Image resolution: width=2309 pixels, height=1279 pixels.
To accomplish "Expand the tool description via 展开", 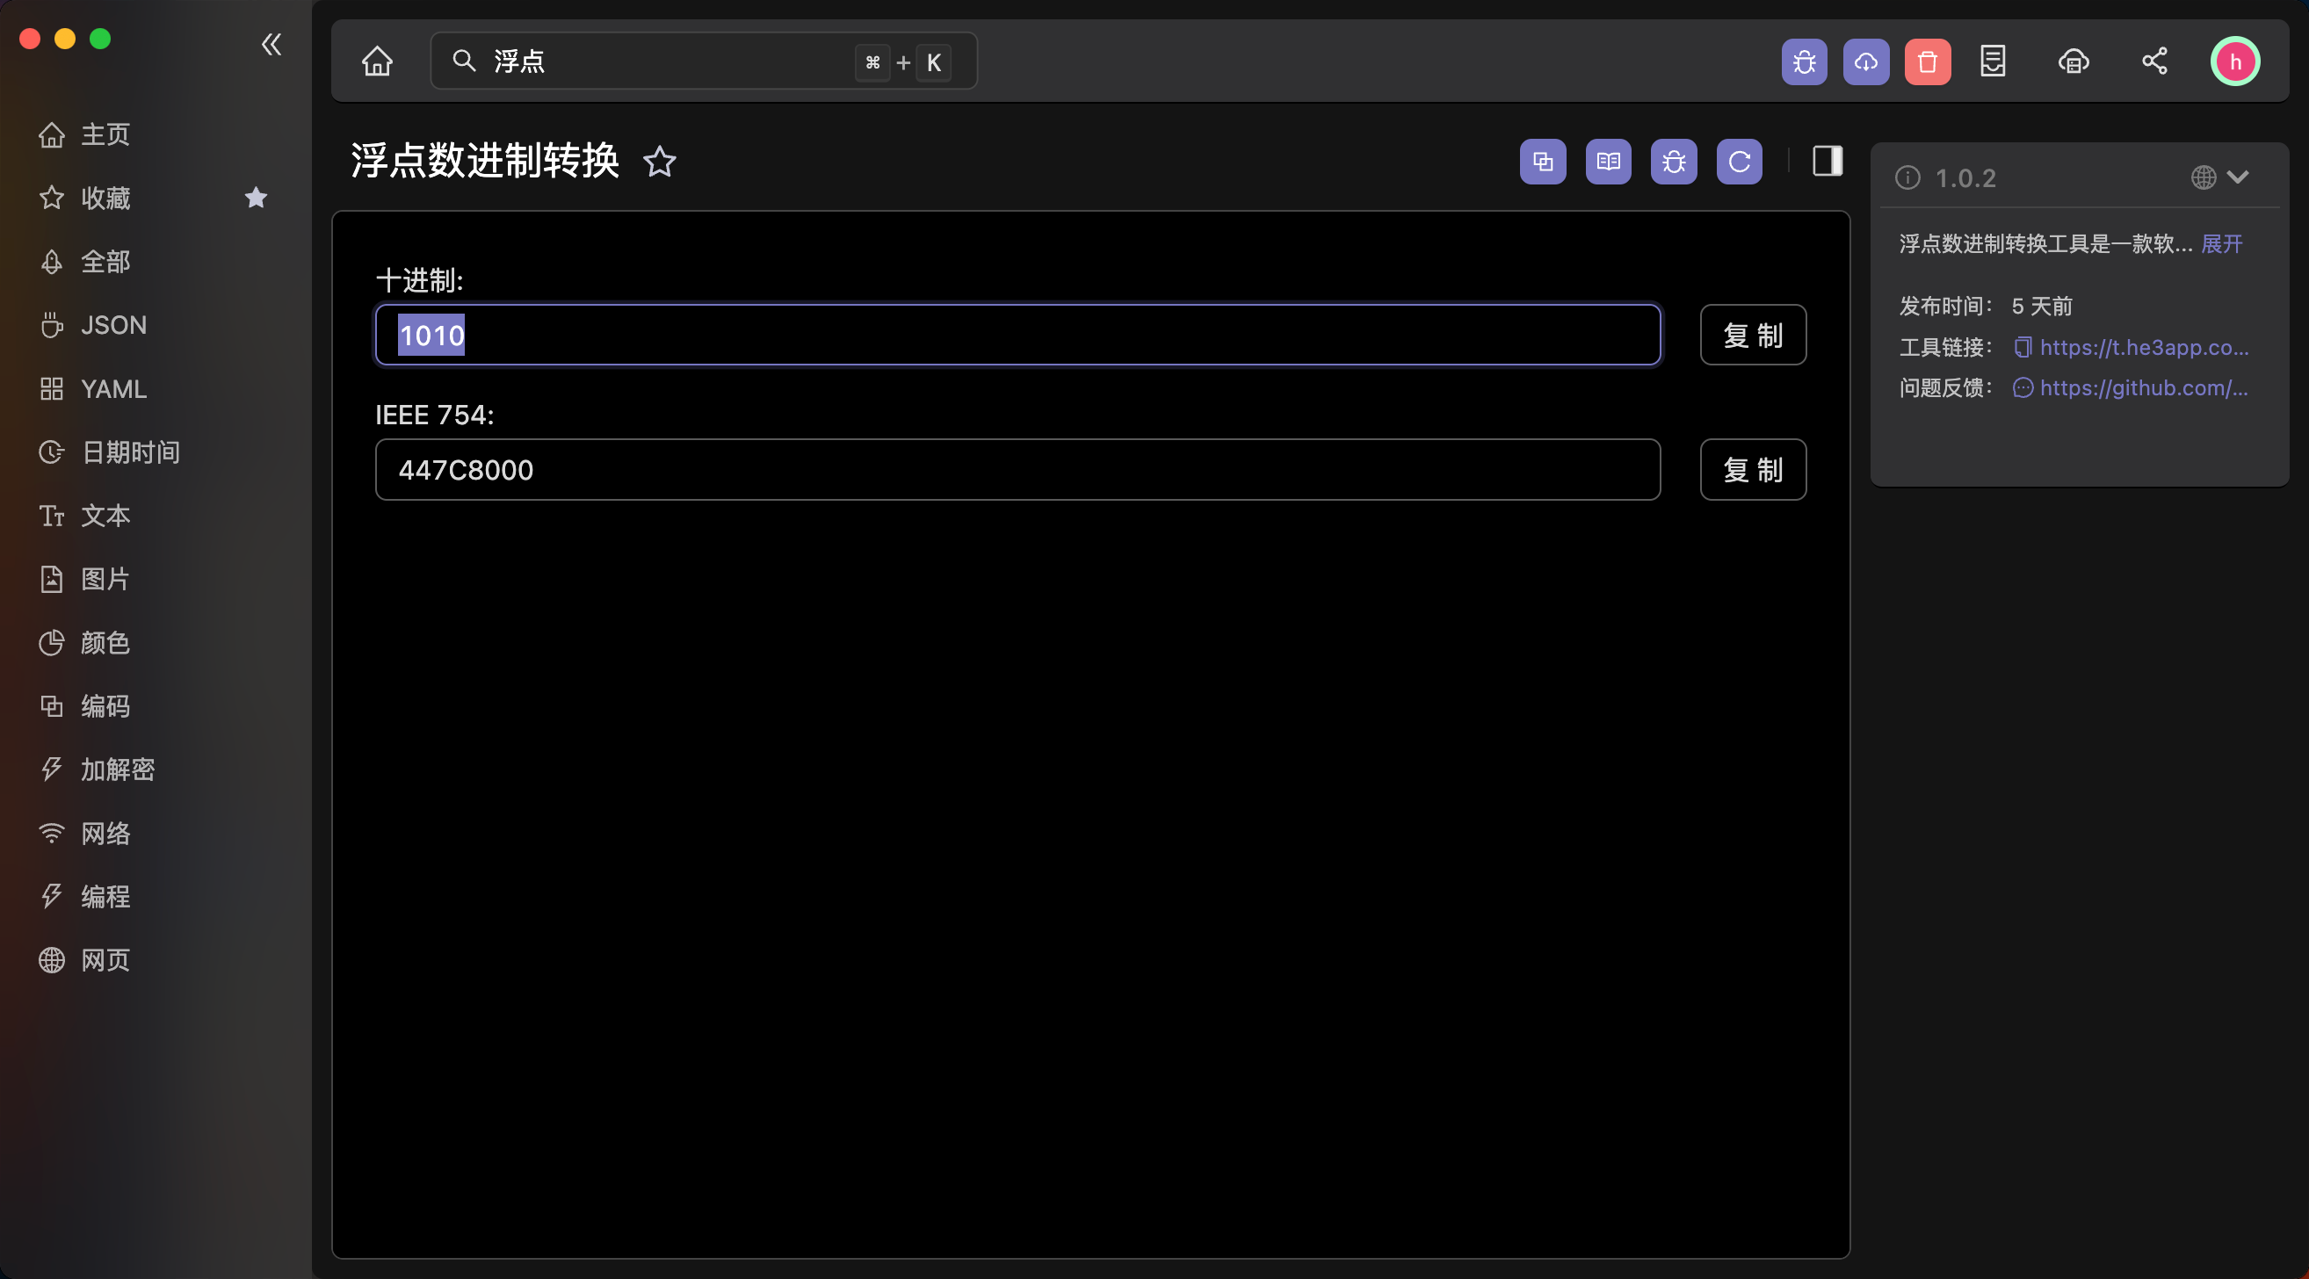I will coord(2221,244).
